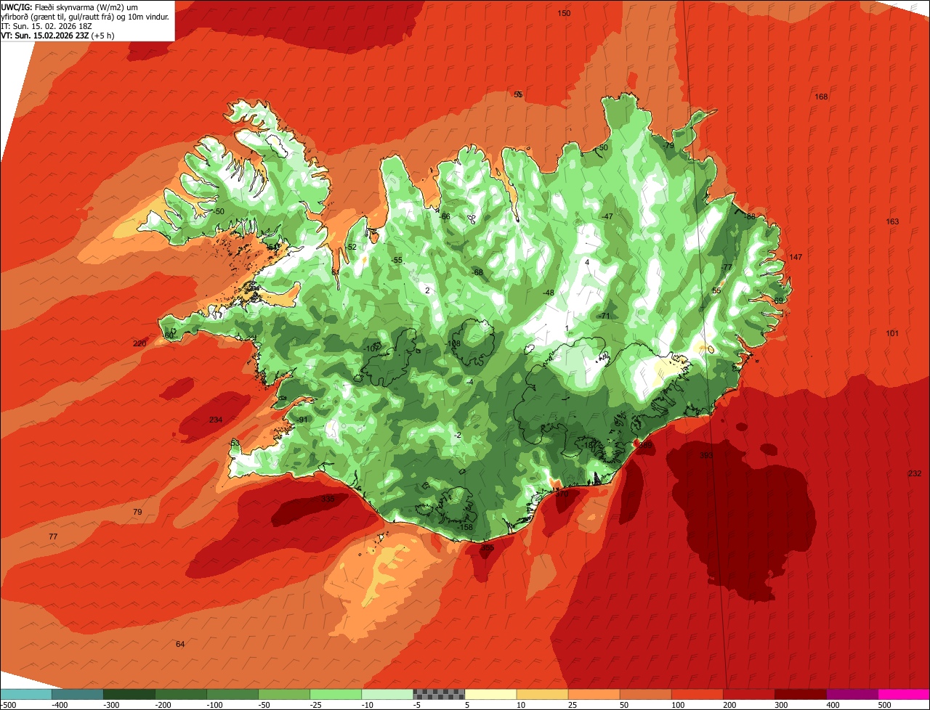
Task: Click the map value '150'
Action: click(564, 13)
